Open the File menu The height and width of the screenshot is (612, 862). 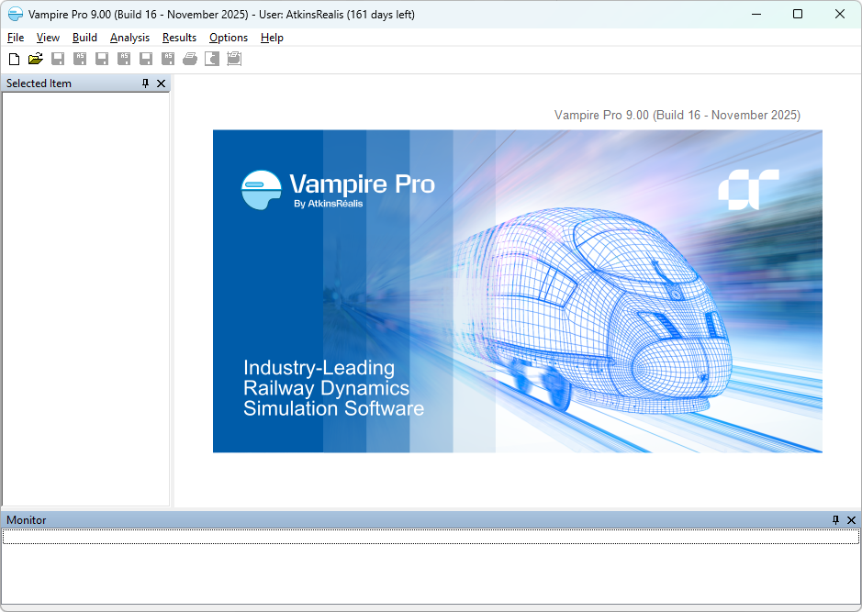[x=15, y=38]
